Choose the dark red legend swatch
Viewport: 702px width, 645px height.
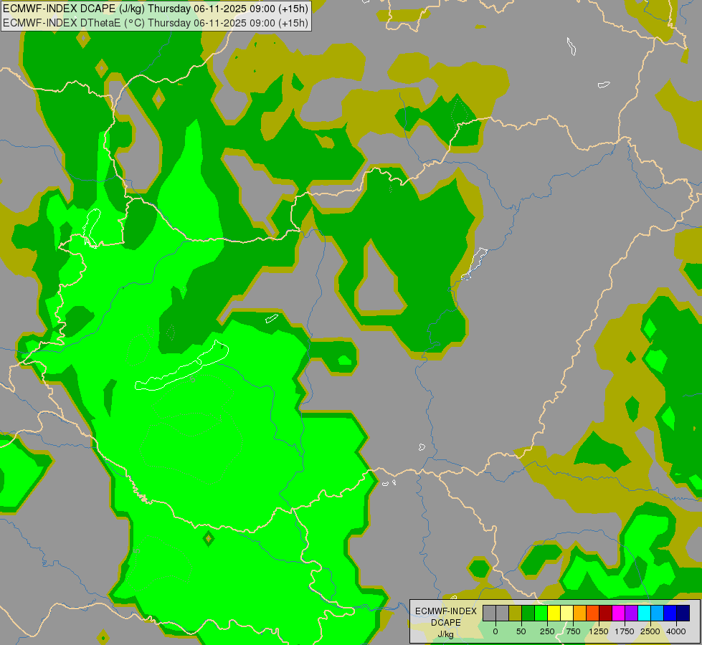[x=606, y=613]
